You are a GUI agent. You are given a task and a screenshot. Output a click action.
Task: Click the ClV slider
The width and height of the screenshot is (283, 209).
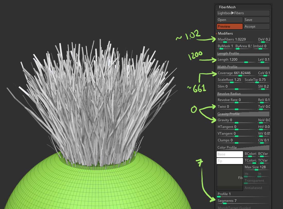click(x=263, y=141)
